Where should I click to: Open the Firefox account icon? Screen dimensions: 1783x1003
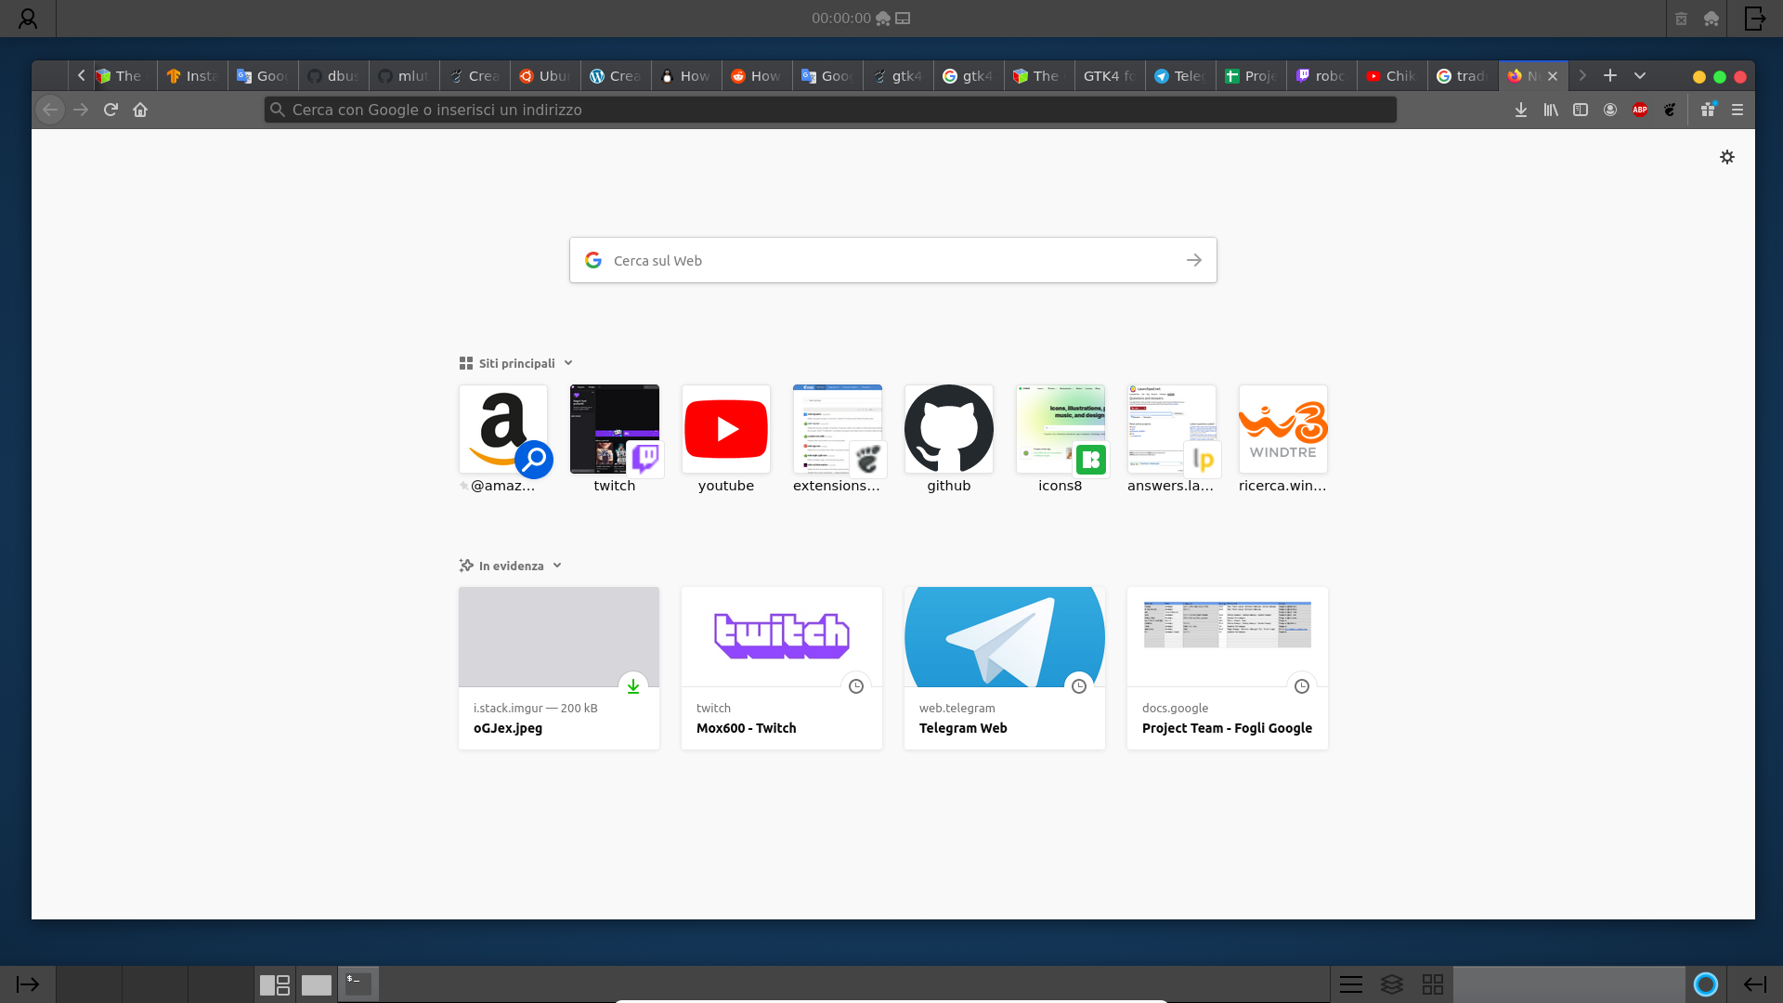1610,110
